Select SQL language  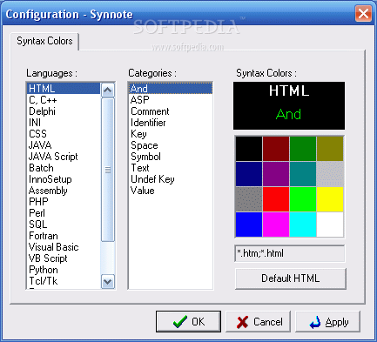[64, 225]
